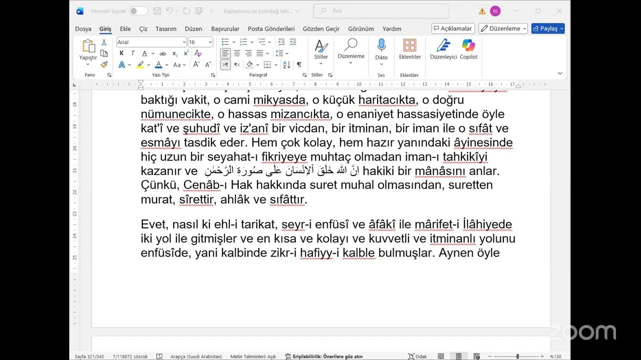The width and height of the screenshot is (641, 360).
Task: Sort text A to Z icon
Action: [286, 64]
